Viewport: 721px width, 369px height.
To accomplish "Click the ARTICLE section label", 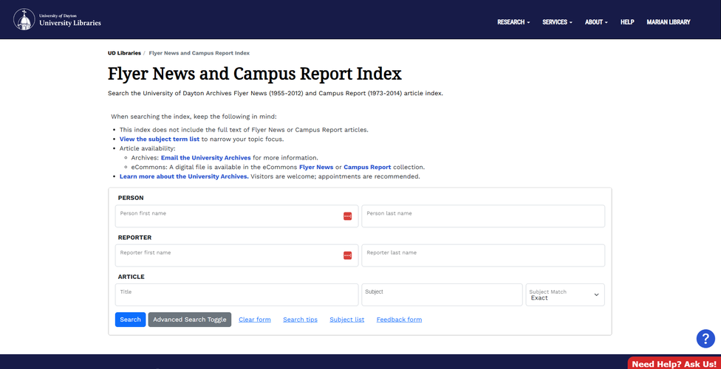I will 131,277.
